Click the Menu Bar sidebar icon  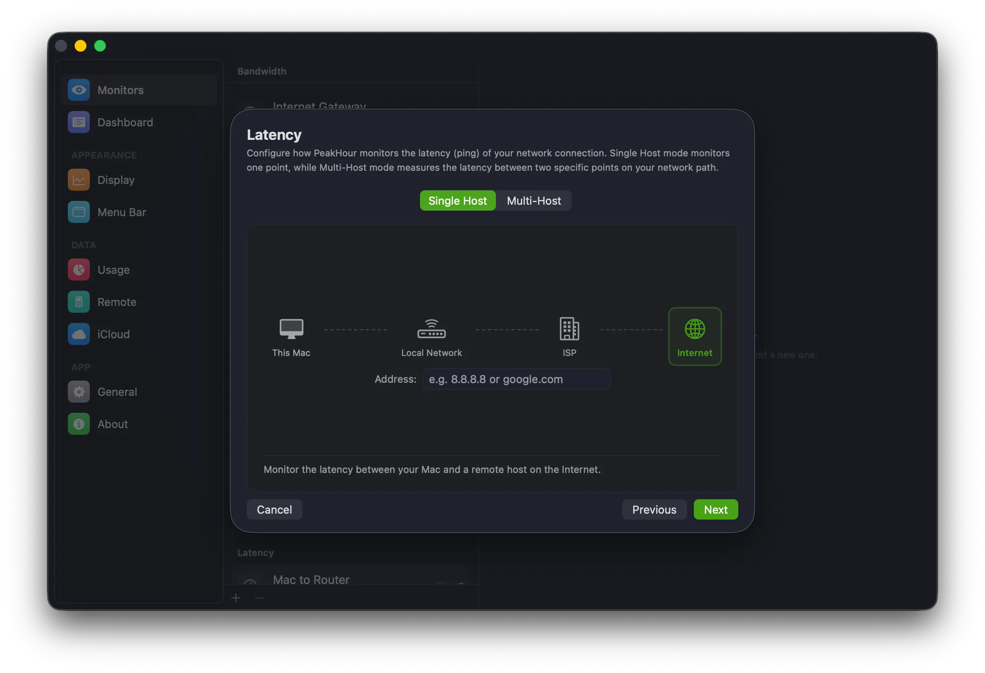(79, 212)
